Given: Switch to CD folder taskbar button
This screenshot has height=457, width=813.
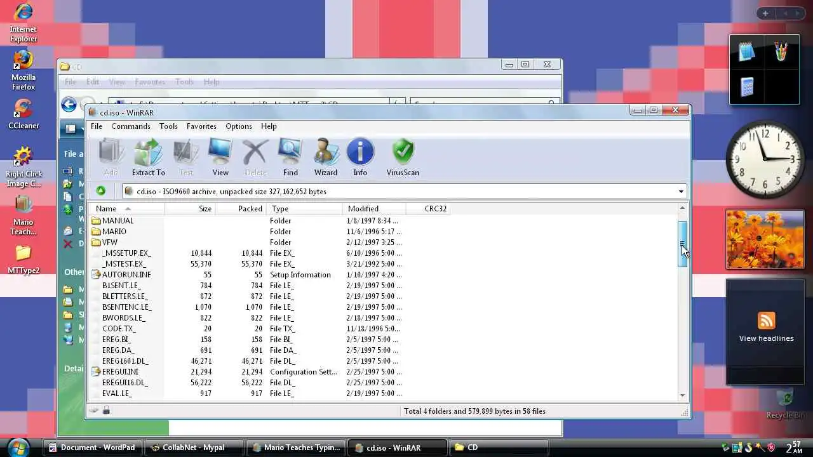Looking at the screenshot, I should point(499,447).
